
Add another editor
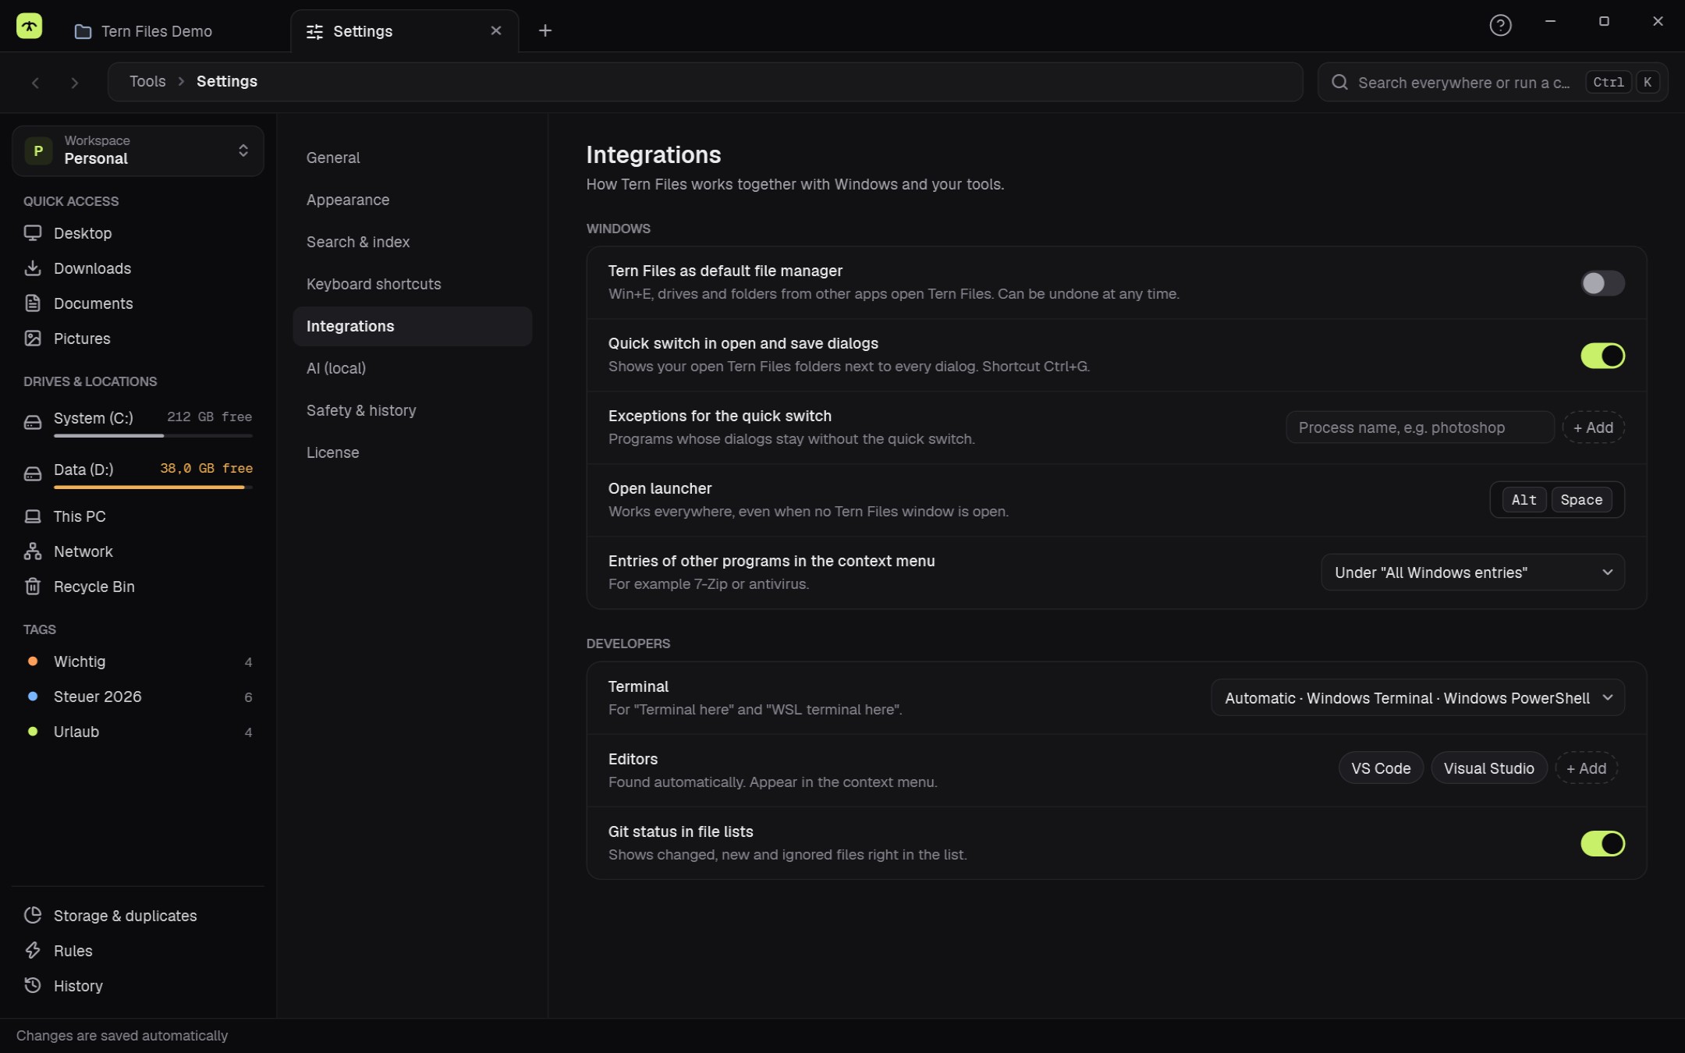[1586, 768]
